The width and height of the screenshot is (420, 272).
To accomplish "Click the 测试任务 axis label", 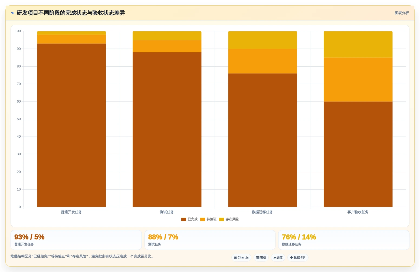I will click(x=167, y=212).
